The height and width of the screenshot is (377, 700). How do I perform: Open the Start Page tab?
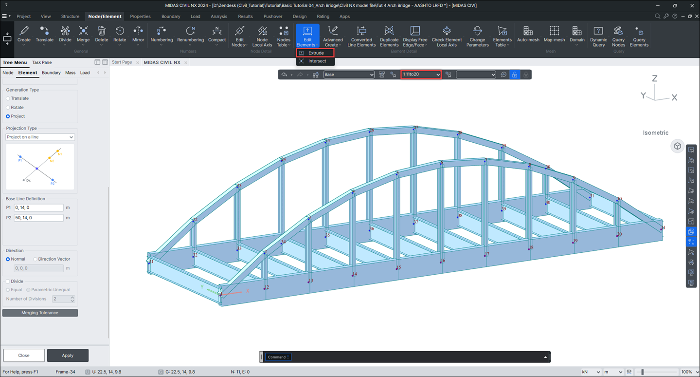pyautogui.click(x=122, y=62)
